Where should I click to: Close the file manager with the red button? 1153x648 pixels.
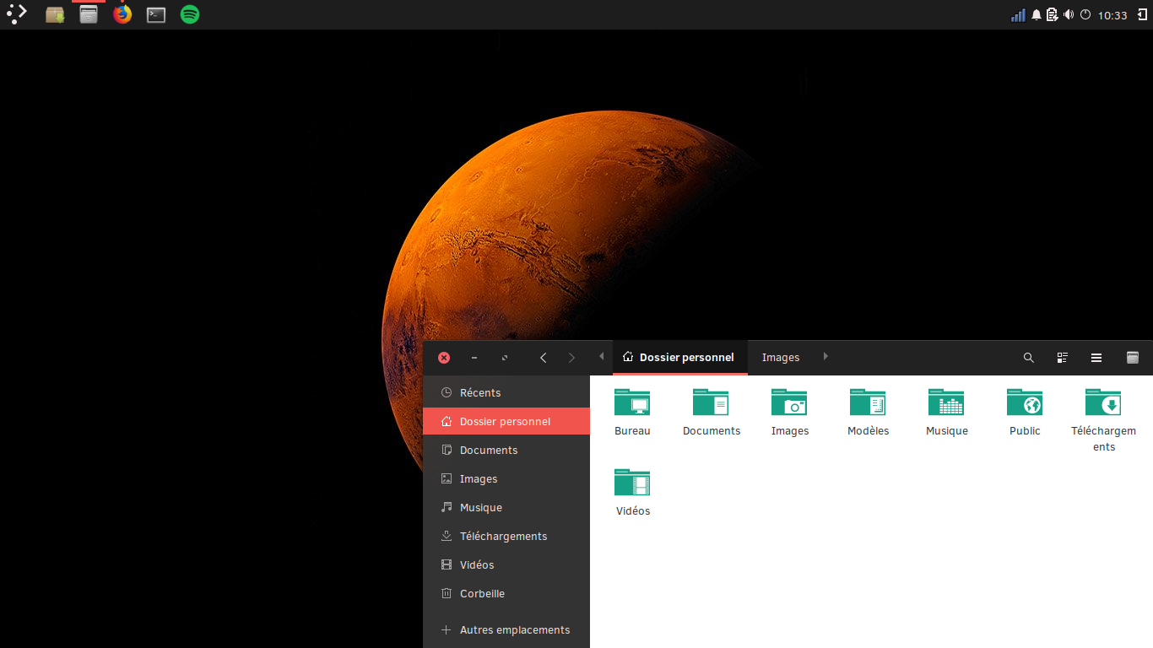(444, 358)
